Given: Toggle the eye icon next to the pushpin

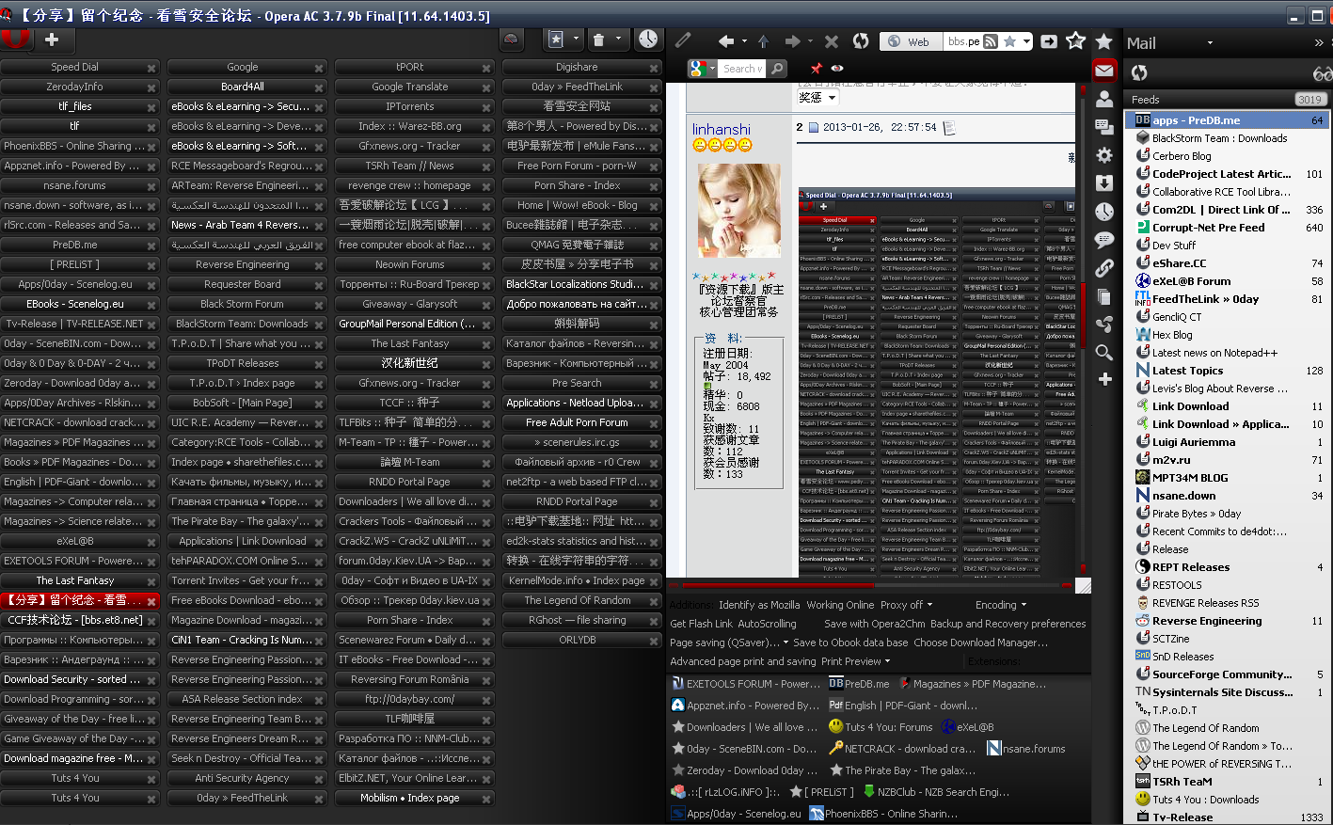Looking at the screenshot, I should pyautogui.click(x=837, y=69).
